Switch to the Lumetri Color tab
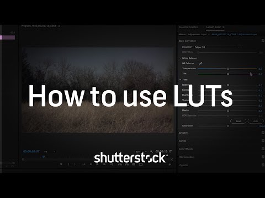 (214, 27)
